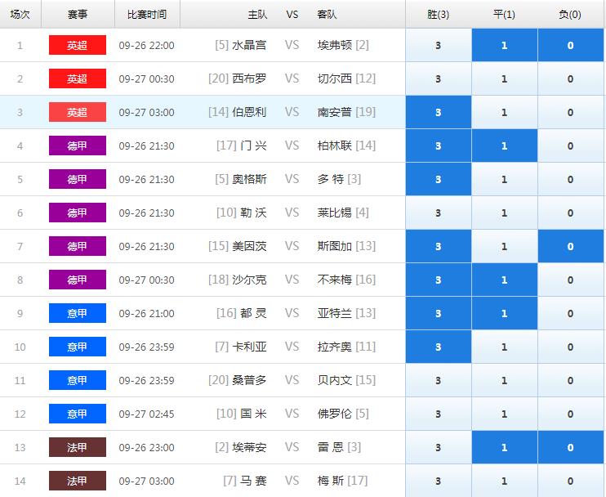Click the 赛事 column header
This screenshot has height=497, width=606.
pos(78,15)
